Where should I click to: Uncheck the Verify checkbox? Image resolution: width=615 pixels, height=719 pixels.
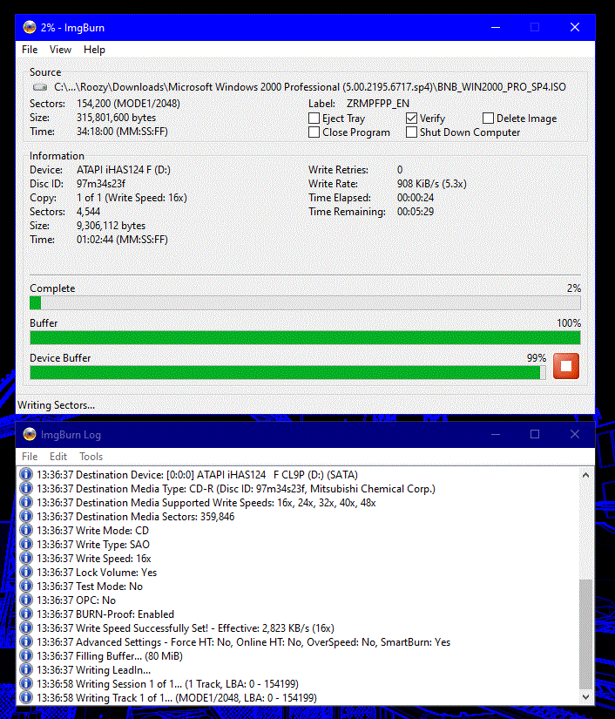pos(411,119)
